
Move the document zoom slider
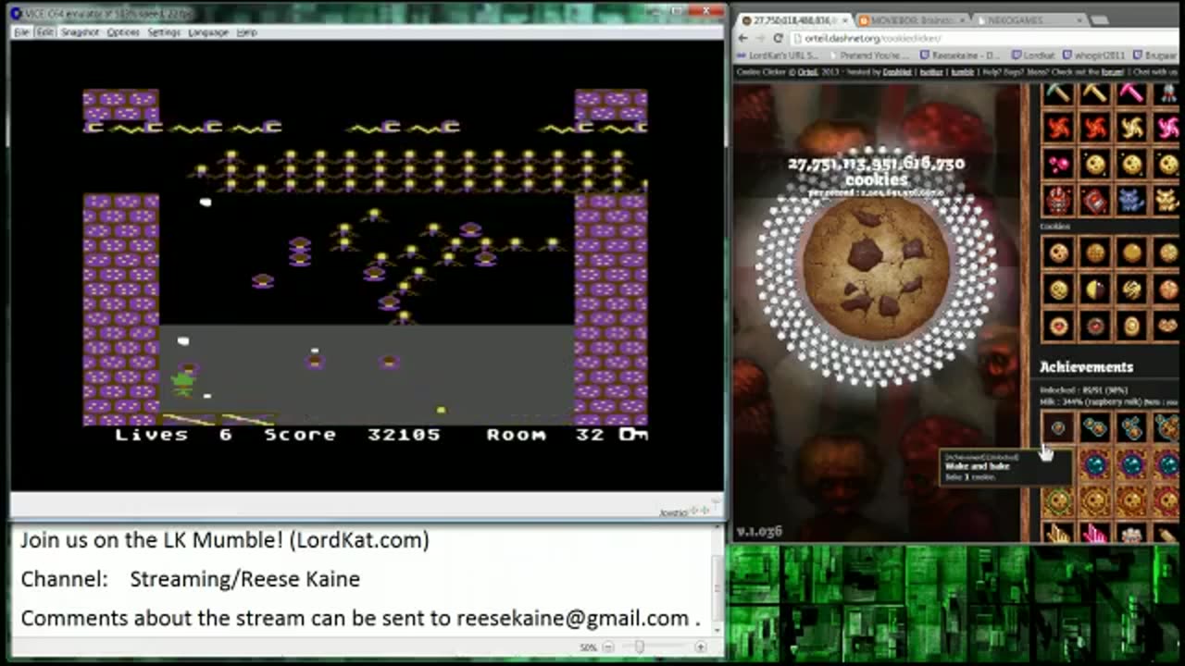[x=639, y=647]
